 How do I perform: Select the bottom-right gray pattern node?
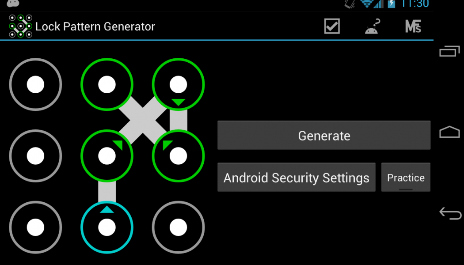coord(178,227)
